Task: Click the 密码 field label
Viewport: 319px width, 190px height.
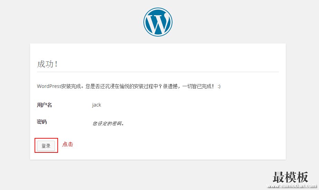Action: [42, 122]
